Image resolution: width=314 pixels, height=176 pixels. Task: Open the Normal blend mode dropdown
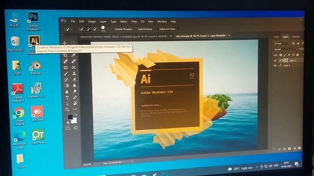tap(286, 49)
